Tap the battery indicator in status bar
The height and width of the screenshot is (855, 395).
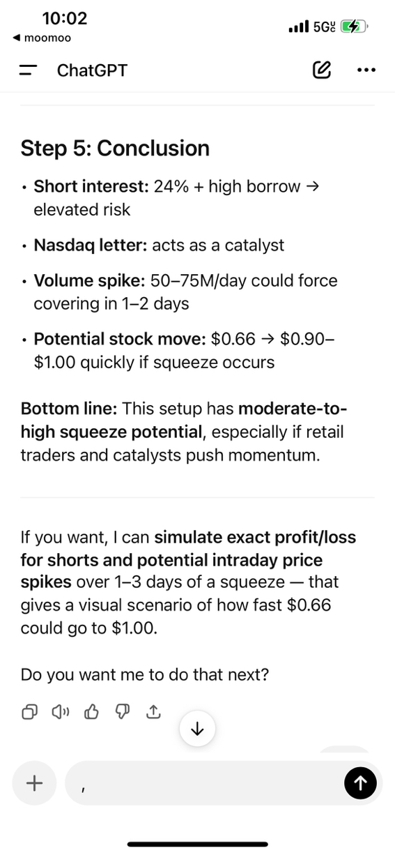(353, 27)
